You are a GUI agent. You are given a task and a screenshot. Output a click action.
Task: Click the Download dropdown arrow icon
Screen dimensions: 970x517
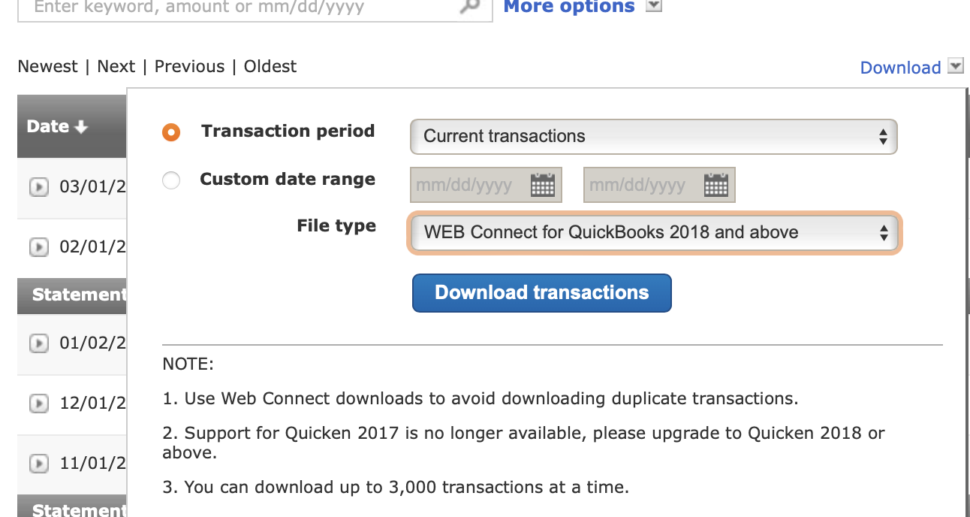click(x=955, y=66)
